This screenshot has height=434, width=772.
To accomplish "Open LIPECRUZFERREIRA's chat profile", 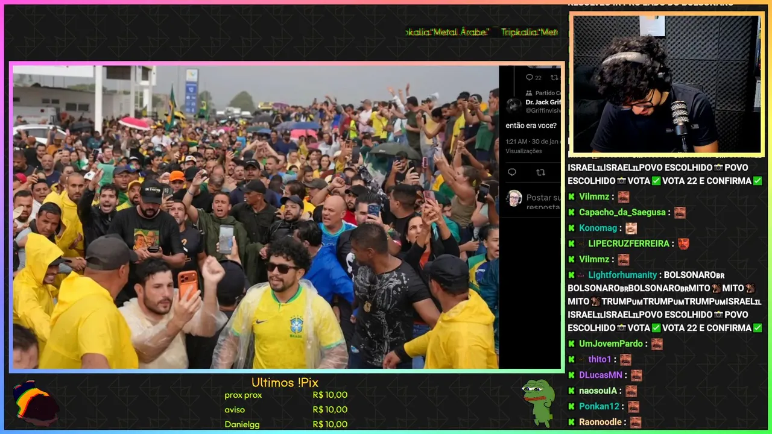I will pos(629,244).
